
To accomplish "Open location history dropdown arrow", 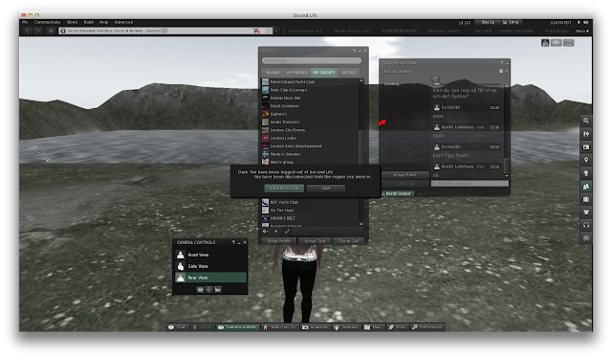I will pos(276,31).
